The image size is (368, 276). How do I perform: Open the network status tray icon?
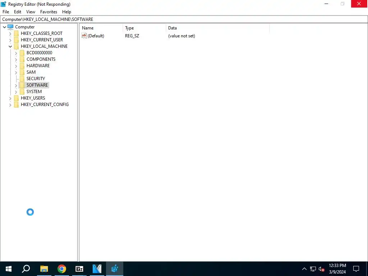pos(313,269)
